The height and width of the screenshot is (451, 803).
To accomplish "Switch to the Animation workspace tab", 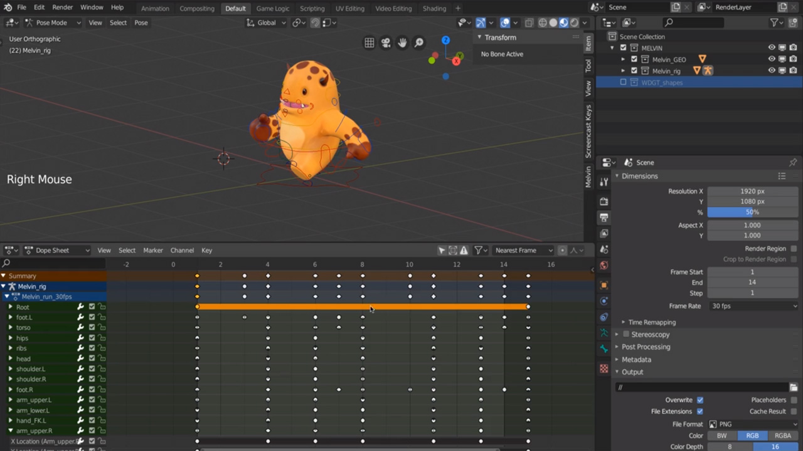I will click(x=155, y=8).
